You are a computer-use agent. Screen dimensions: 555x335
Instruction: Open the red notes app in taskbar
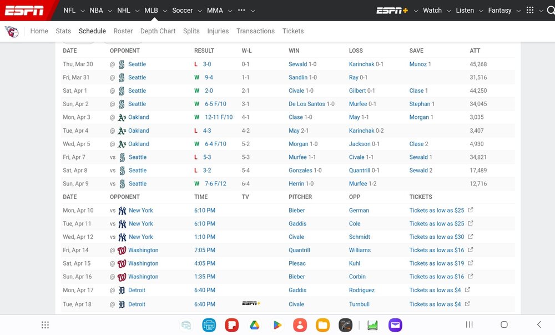pos(232,325)
